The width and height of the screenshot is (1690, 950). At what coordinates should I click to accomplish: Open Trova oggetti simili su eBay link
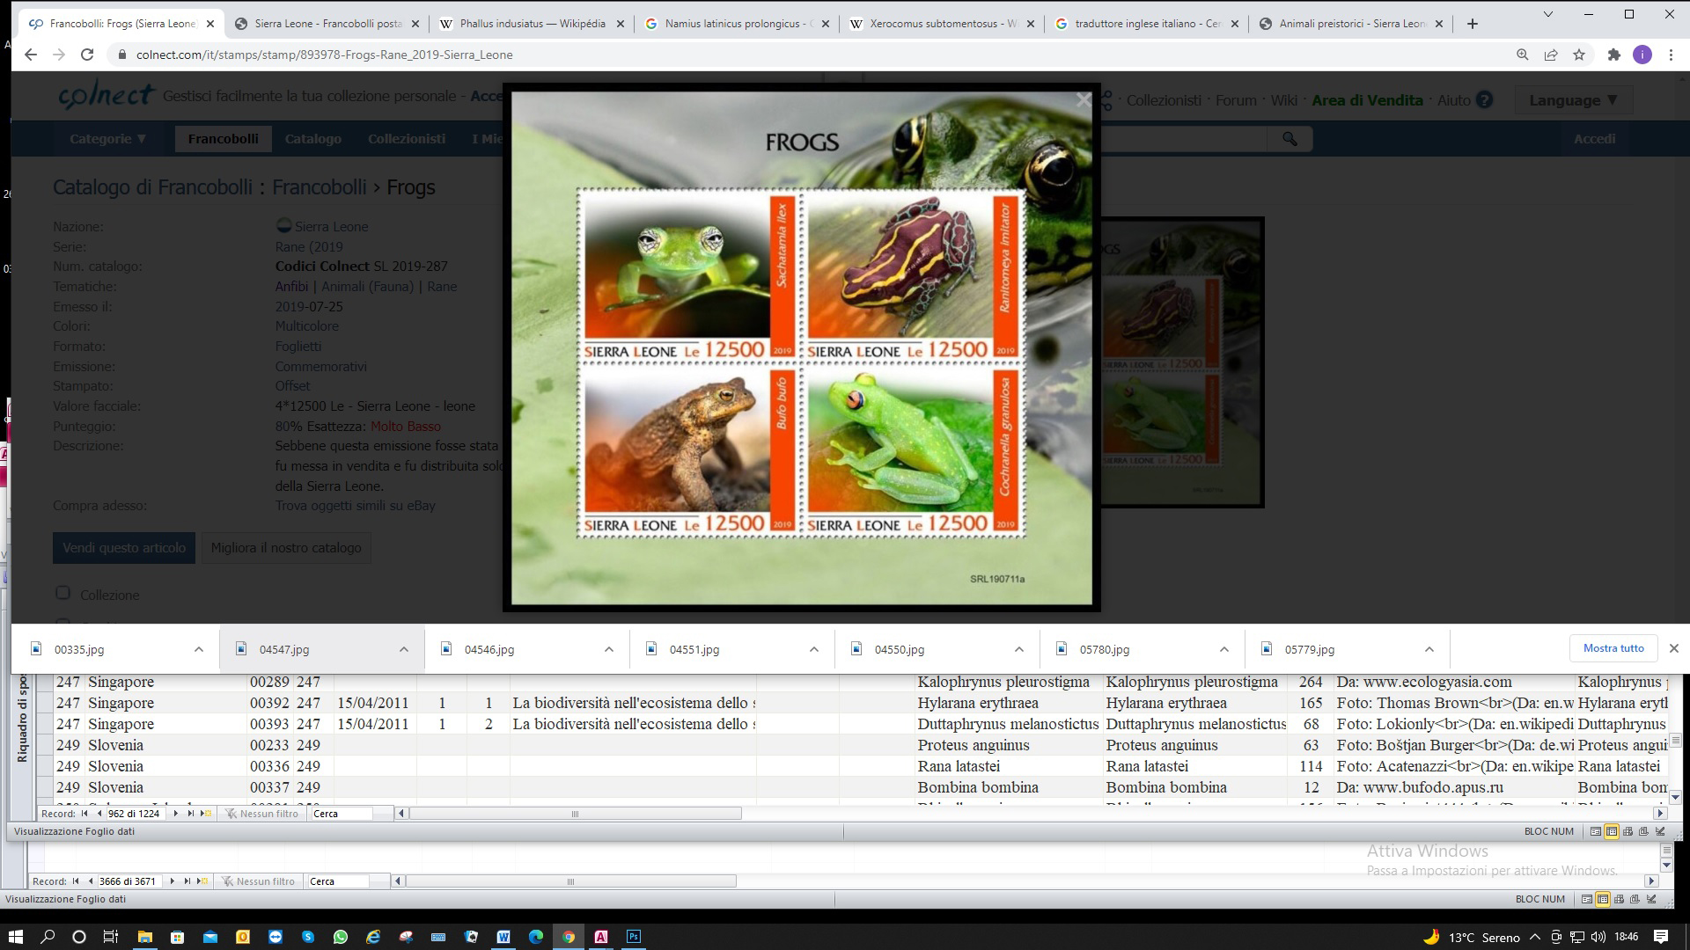coord(356,506)
